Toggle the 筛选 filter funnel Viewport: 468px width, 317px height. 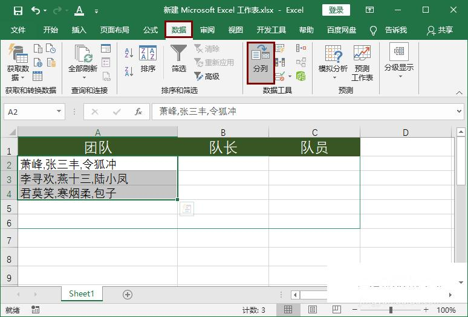pyautogui.click(x=179, y=59)
